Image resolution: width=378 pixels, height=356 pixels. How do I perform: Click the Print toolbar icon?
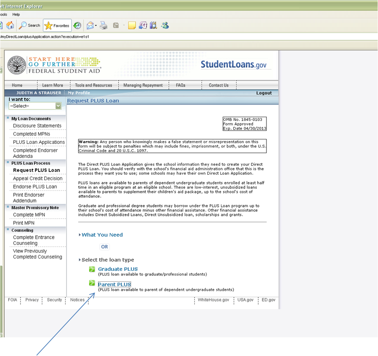[x=104, y=25]
